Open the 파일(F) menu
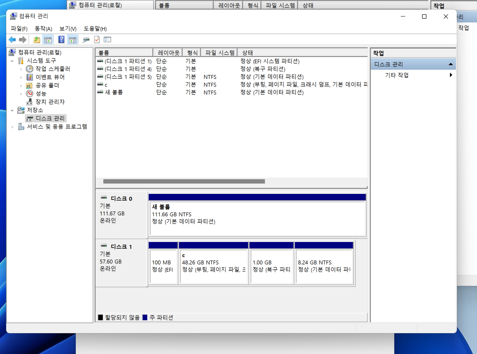 coord(19,29)
